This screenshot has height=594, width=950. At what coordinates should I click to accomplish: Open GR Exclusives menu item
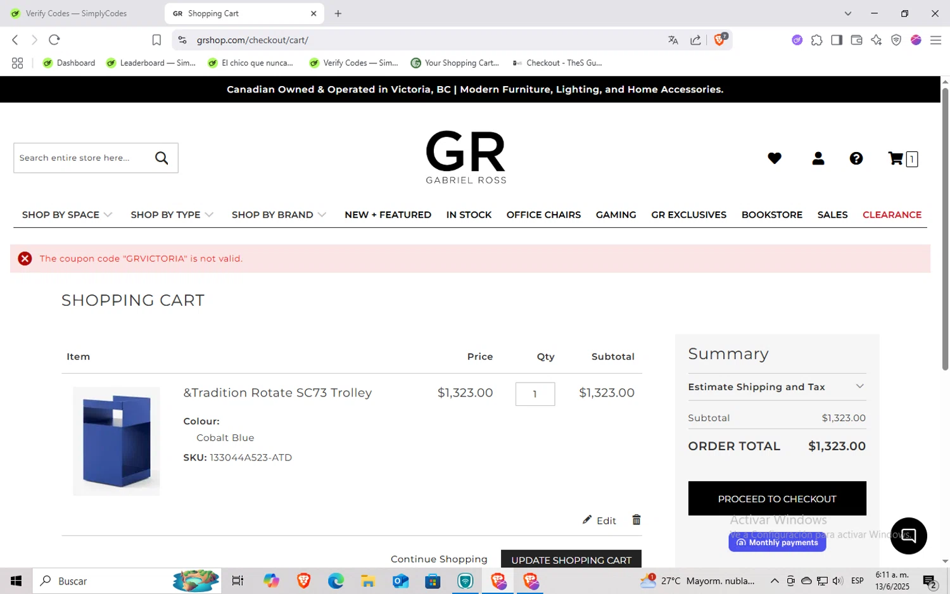click(688, 215)
